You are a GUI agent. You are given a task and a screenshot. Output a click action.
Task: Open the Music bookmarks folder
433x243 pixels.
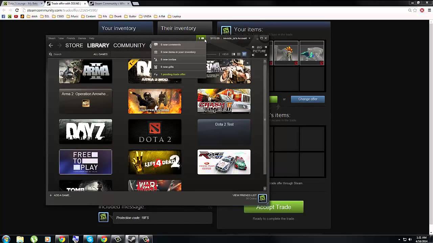(x=72, y=16)
